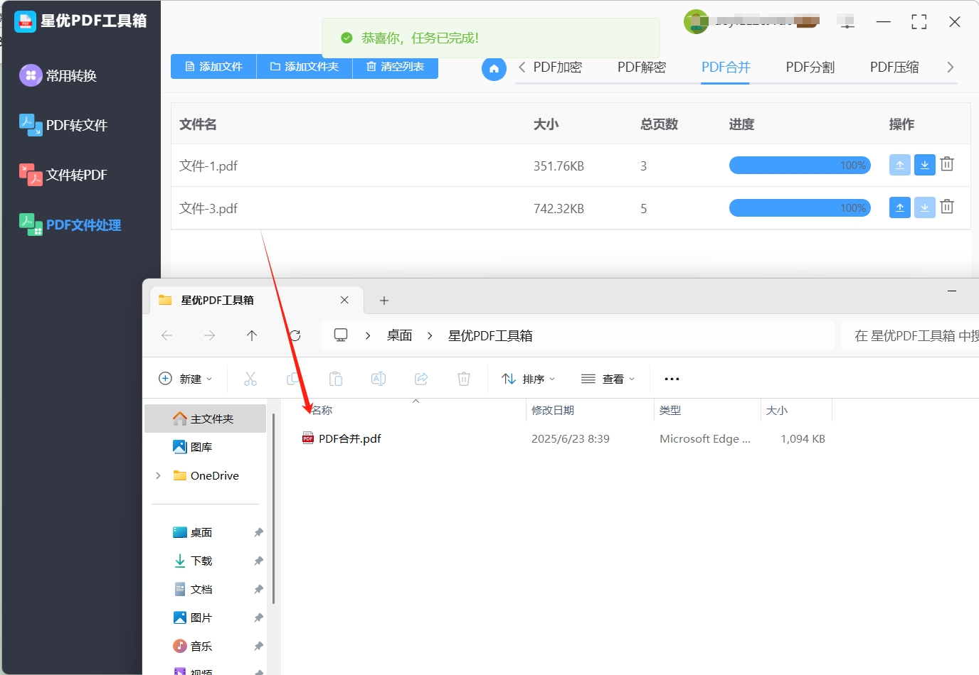Select OneDrive in navigation pane
The image size is (979, 675).
pyautogui.click(x=206, y=475)
